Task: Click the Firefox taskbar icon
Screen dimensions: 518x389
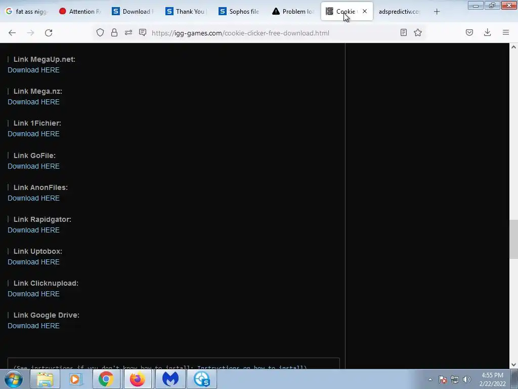Action: click(138, 379)
